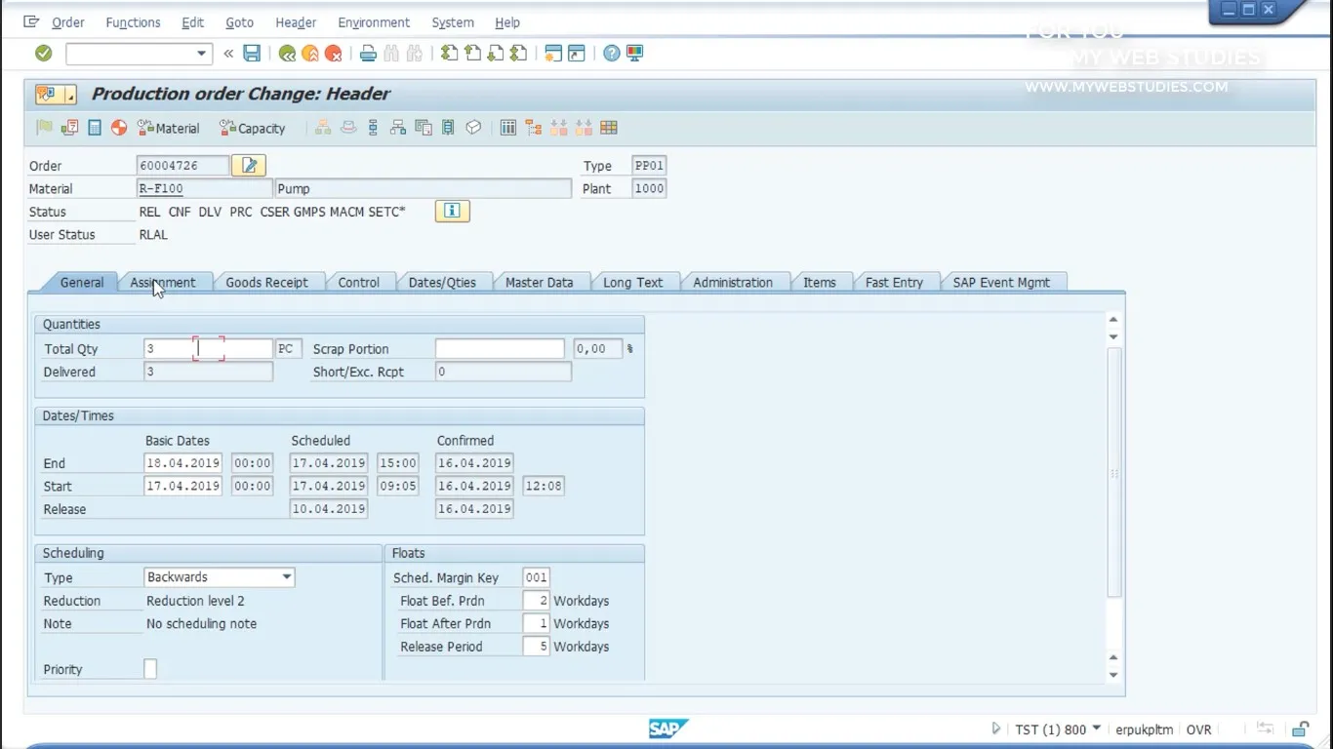Click the pencil change icon beside order number

pos(249,165)
